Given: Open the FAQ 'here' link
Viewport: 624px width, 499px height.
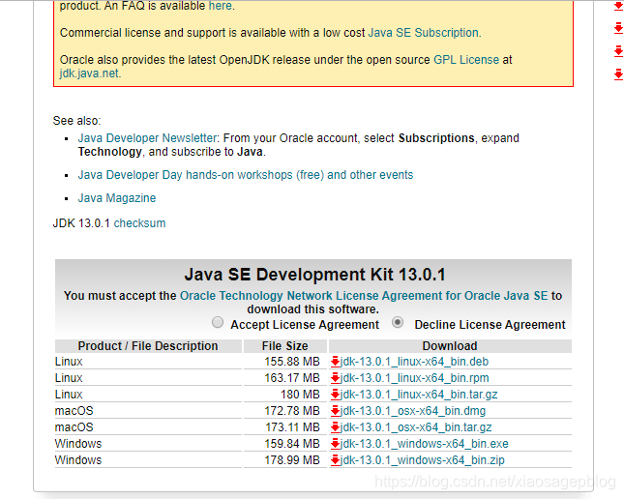Looking at the screenshot, I should click(220, 6).
